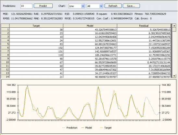
Task: Click the Residual cell in row 1
Action: point(144,30)
